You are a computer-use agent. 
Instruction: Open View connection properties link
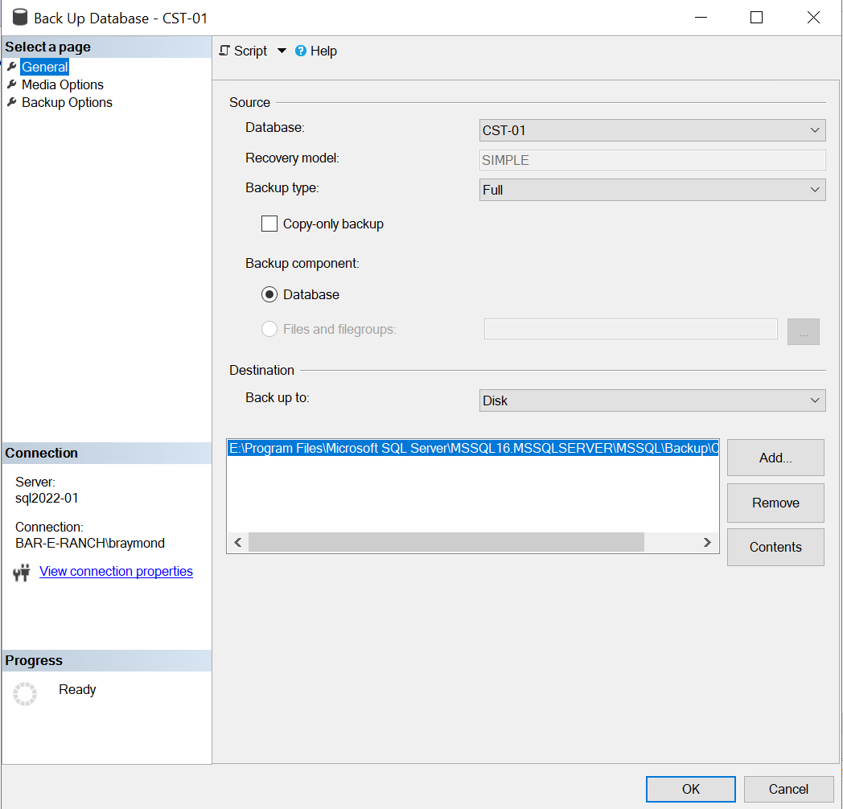[x=116, y=572]
